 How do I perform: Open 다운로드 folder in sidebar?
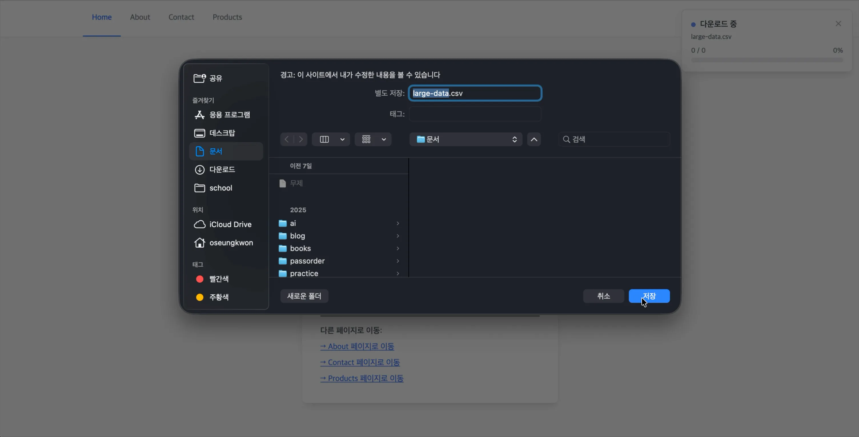click(226, 169)
